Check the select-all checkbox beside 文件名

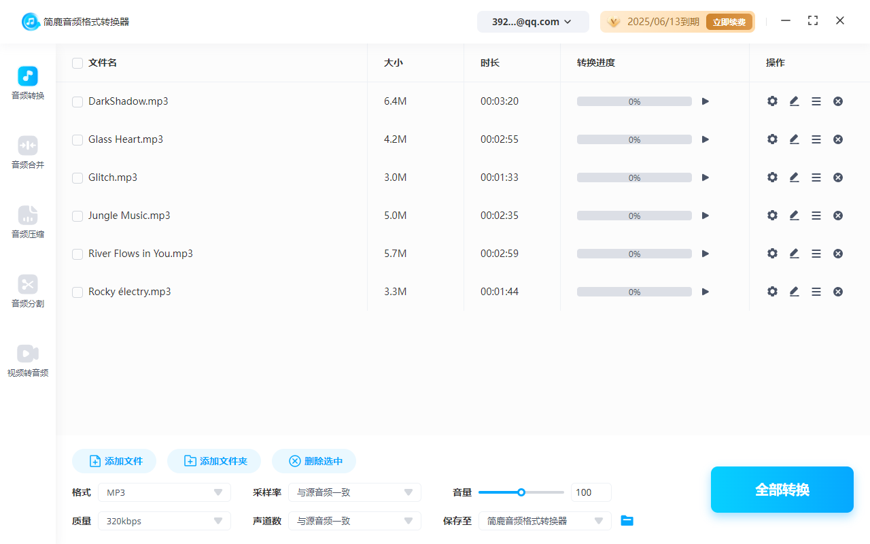pyautogui.click(x=77, y=63)
